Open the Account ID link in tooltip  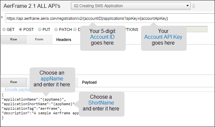coord(102,37)
